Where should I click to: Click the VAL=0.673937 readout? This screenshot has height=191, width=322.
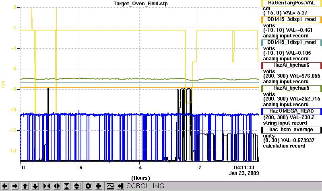(x=299, y=140)
